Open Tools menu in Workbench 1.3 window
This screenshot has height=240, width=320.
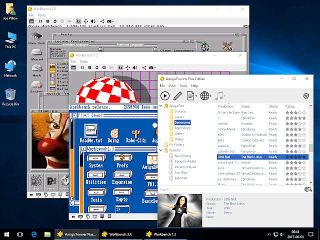83,61
